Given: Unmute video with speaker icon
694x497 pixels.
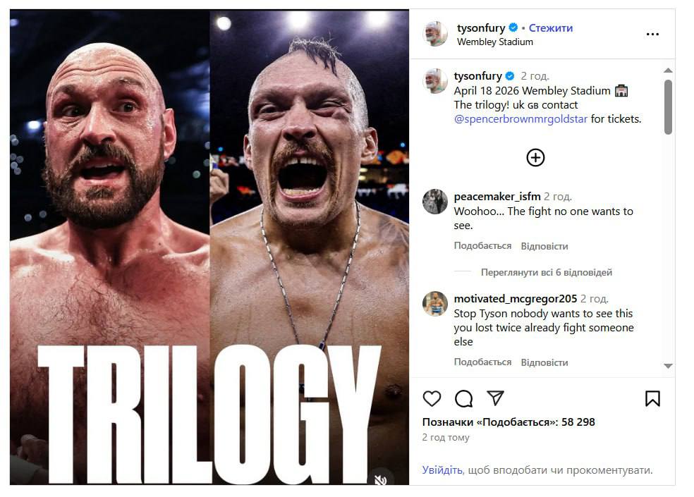Looking at the screenshot, I should (x=381, y=479).
